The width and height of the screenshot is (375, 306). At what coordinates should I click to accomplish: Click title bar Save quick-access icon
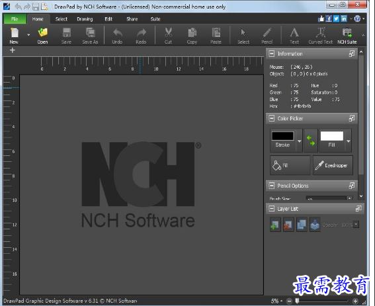click(x=36, y=7)
